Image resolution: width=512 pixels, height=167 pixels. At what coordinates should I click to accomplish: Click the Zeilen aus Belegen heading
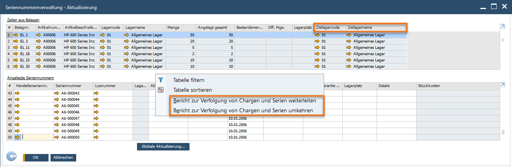23,20
